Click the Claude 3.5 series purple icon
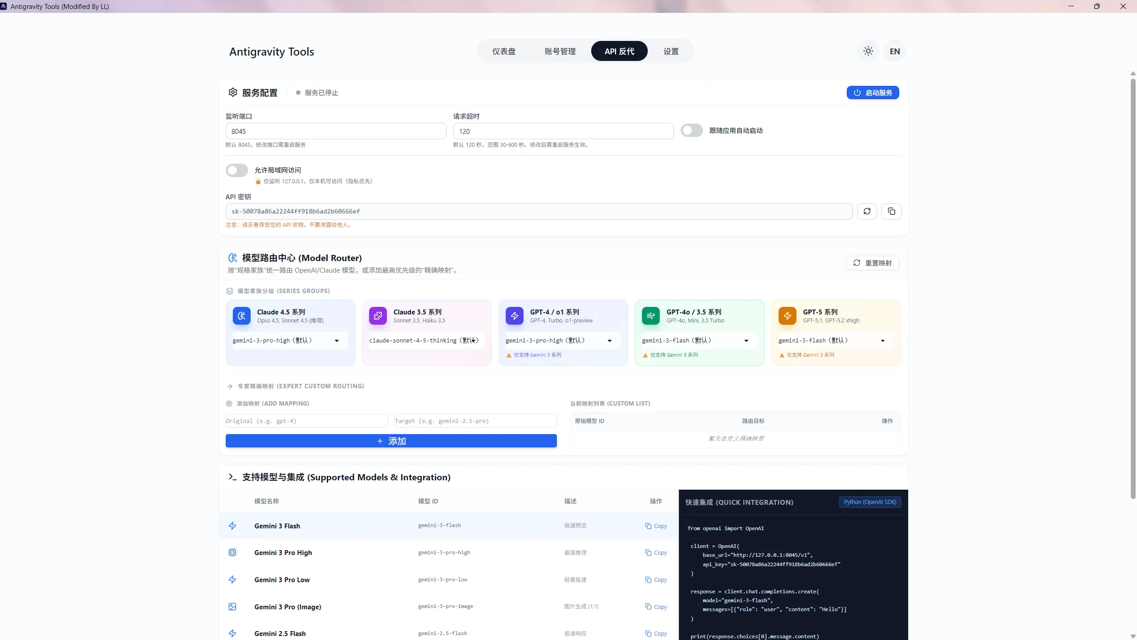The height and width of the screenshot is (640, 1137). coord(378,316)
